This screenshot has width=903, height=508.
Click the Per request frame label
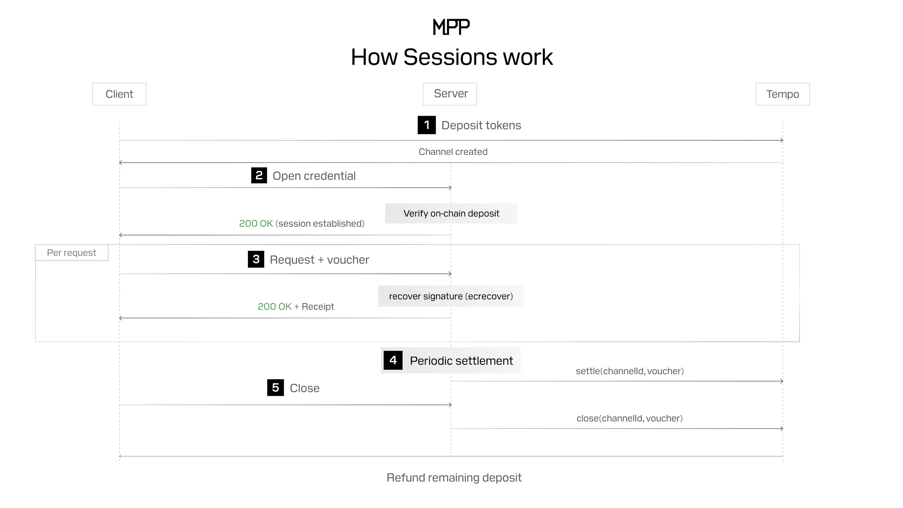71,253
